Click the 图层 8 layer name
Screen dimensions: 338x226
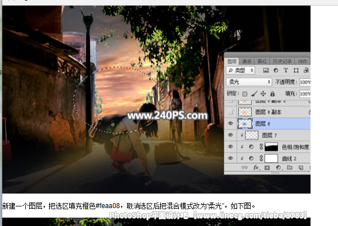tap(262, 124)
